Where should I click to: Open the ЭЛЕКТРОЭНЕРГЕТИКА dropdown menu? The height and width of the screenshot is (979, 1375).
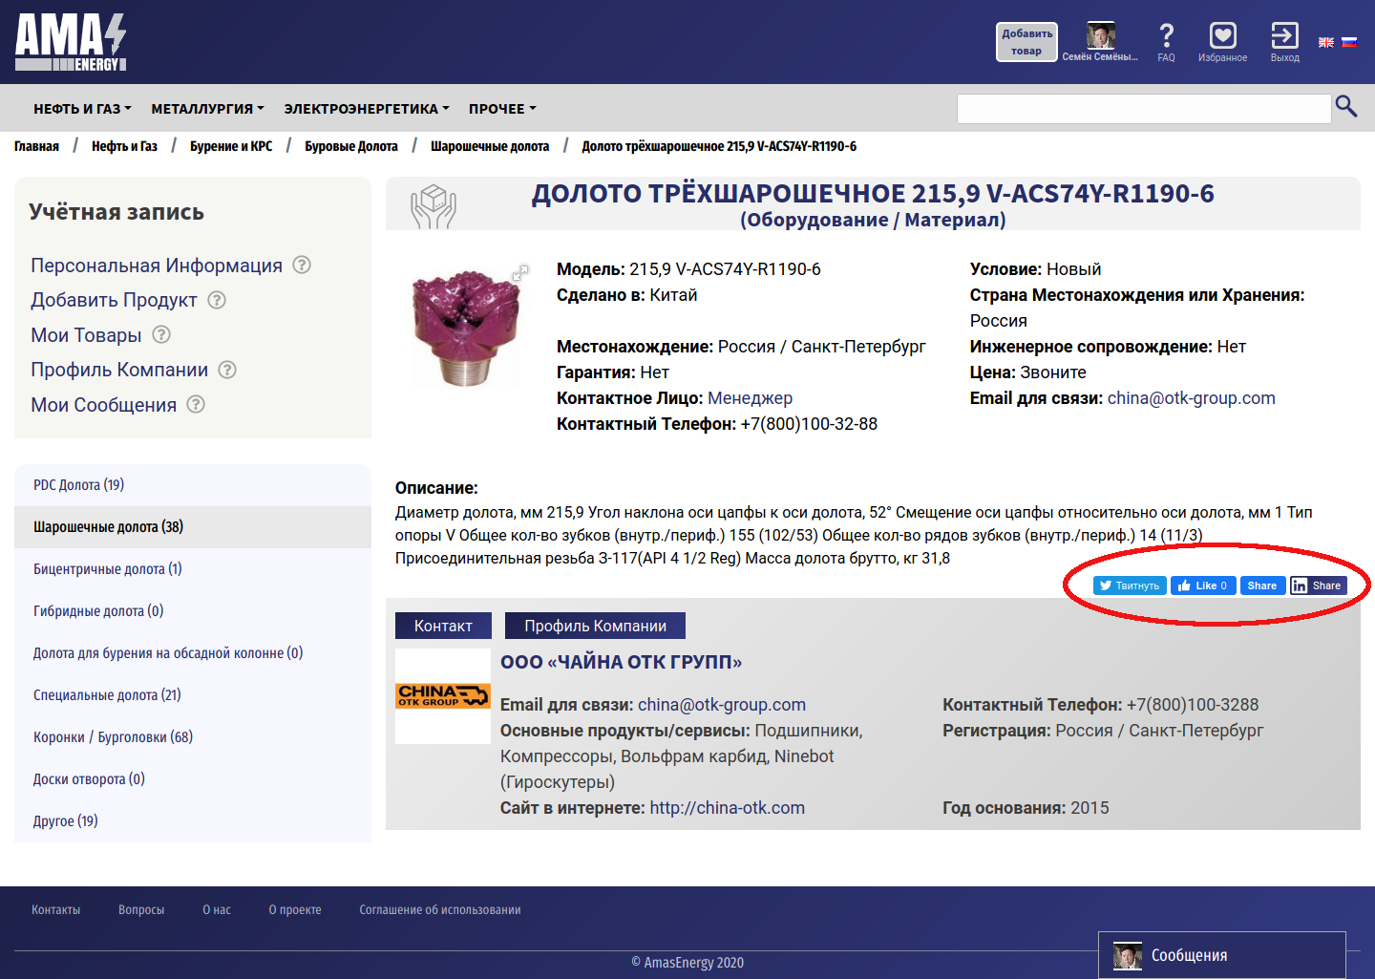pyautogui.click(x=366, y=109)
